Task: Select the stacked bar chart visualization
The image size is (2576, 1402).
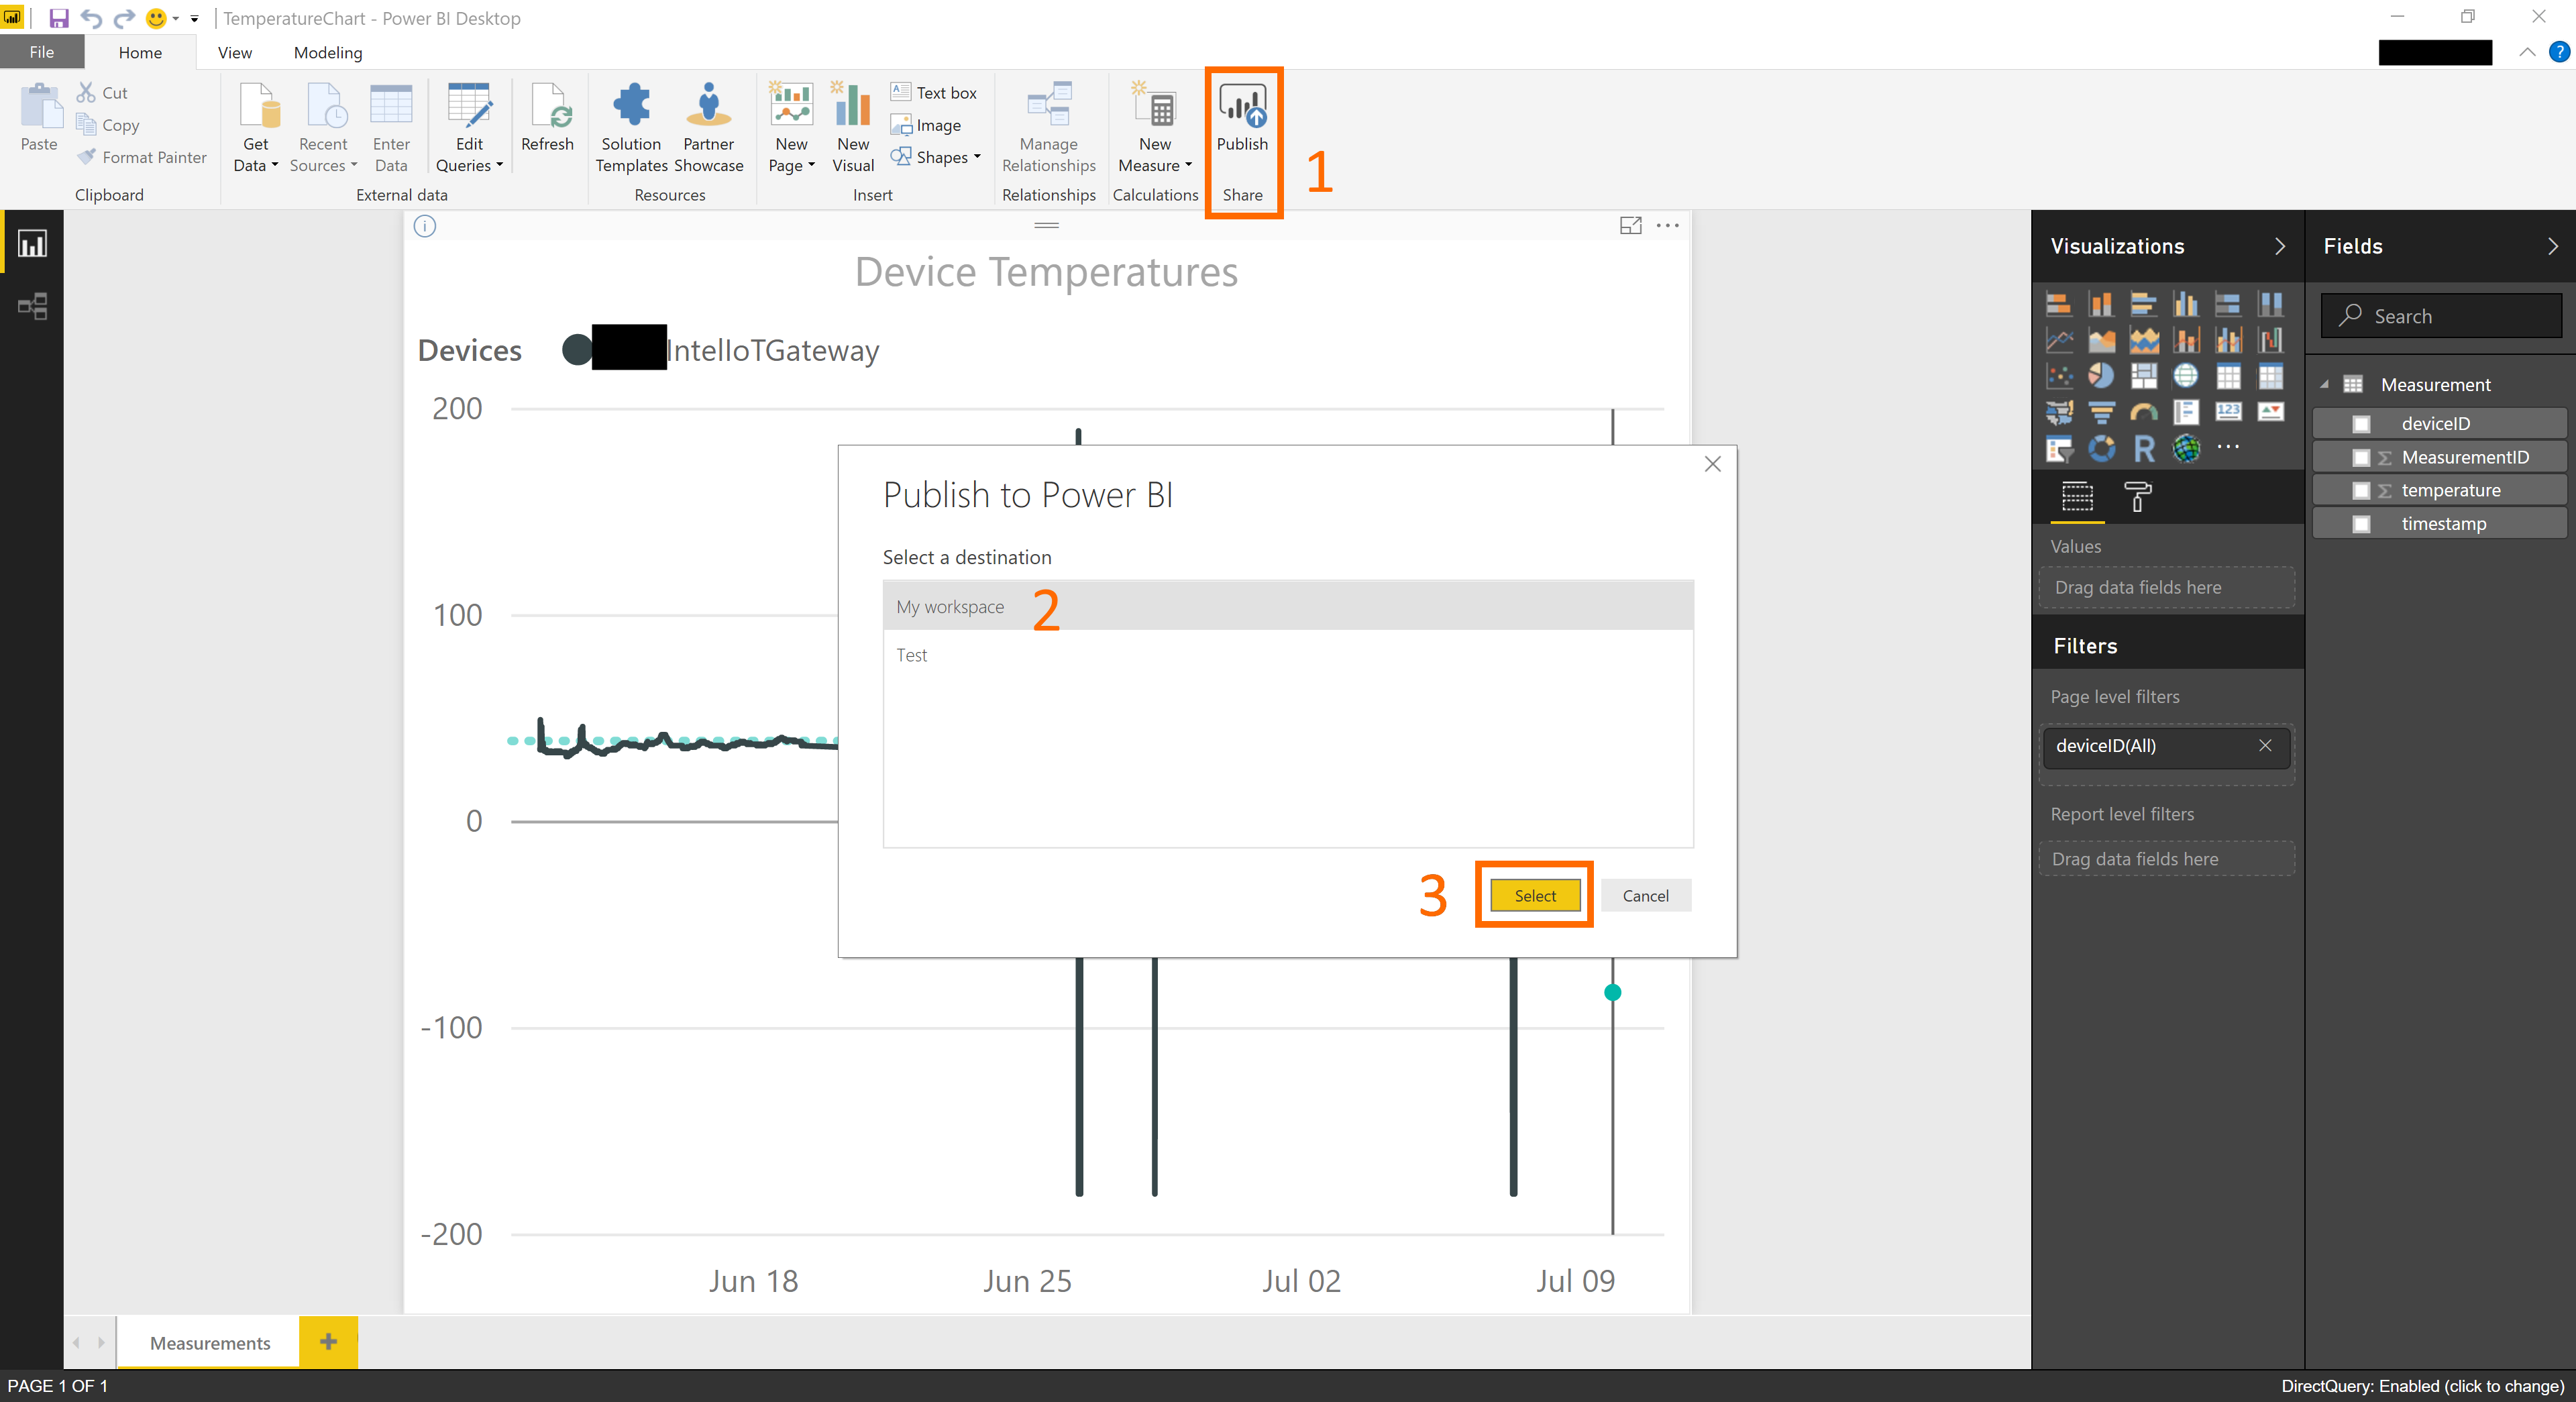Action: point(2058,304)
